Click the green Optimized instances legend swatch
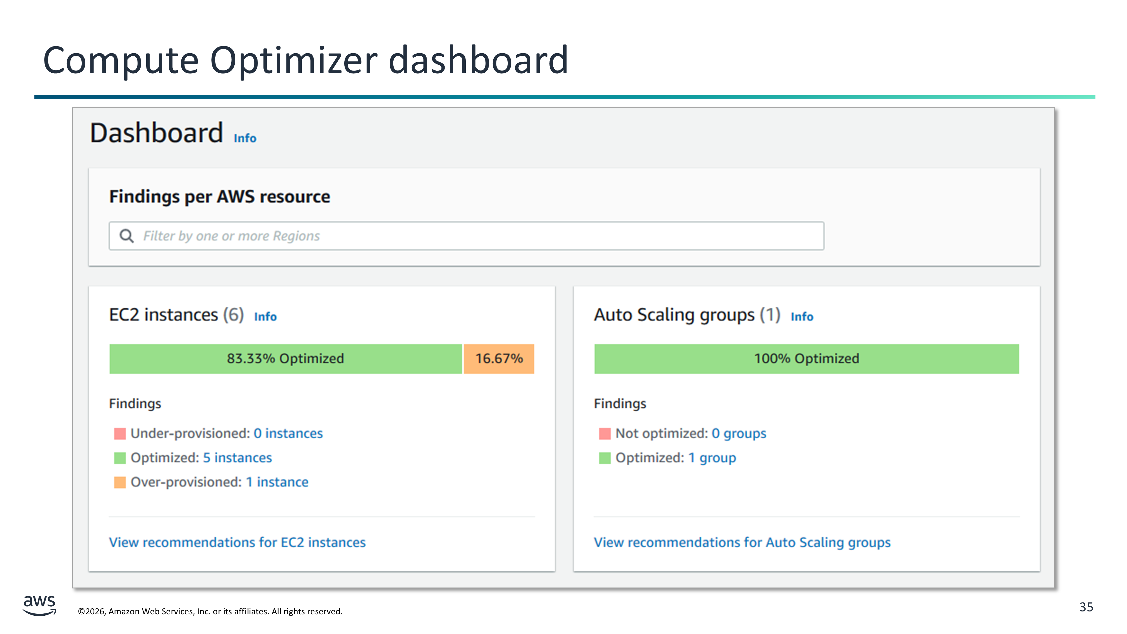1127x634 pixels. click(119, 458)
